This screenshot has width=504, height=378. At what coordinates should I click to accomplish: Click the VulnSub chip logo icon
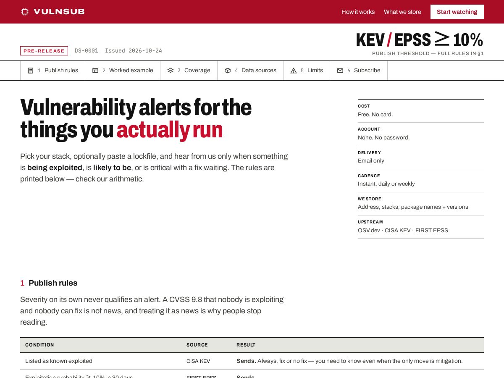tap(25, 12)
